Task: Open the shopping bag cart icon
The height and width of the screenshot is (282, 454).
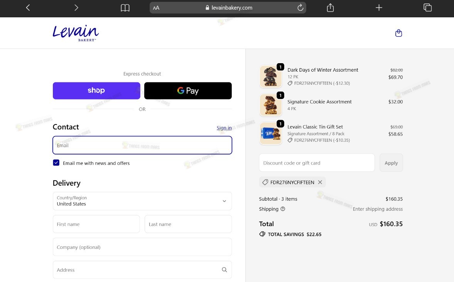Action: tap(399, 33)
